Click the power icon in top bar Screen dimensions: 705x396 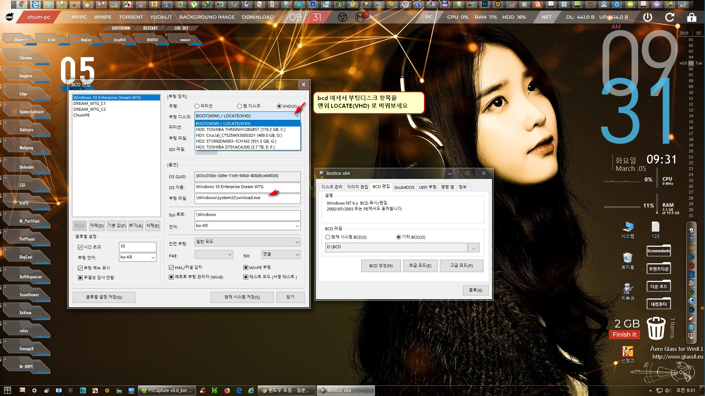(x=648, y=17)
